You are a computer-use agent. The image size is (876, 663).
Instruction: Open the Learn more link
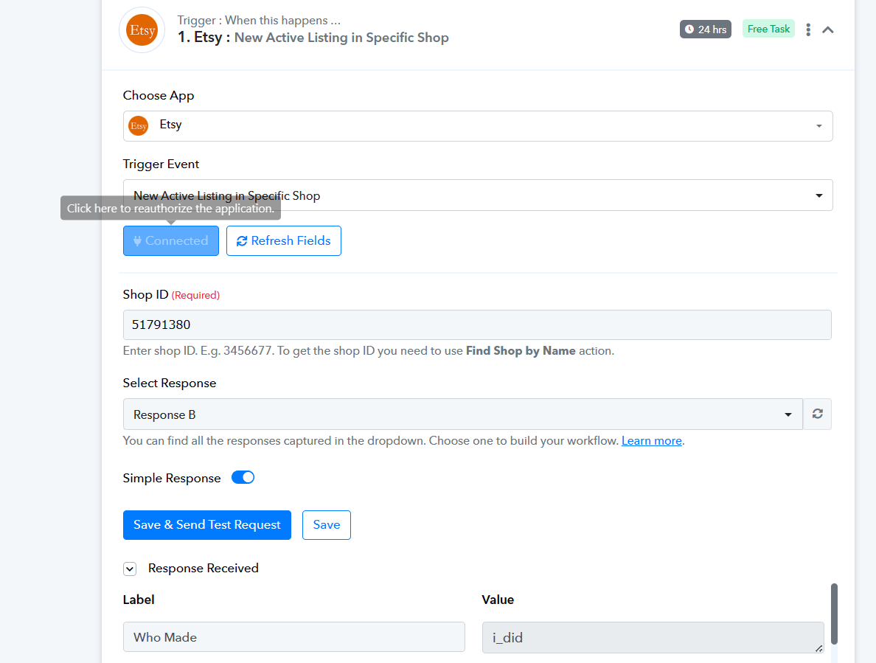point(652,441)
